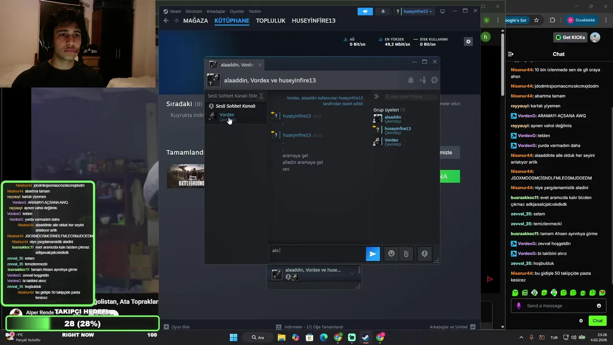Go to the TOPLULUK section
This screenshot has height=345, width=613.
(x=271, y=21)
